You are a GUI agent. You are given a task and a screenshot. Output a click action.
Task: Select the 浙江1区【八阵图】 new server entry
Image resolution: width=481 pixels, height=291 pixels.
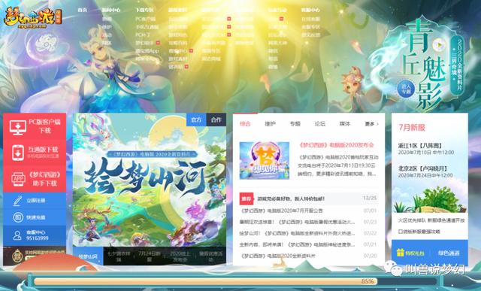(x=426, y=149)
